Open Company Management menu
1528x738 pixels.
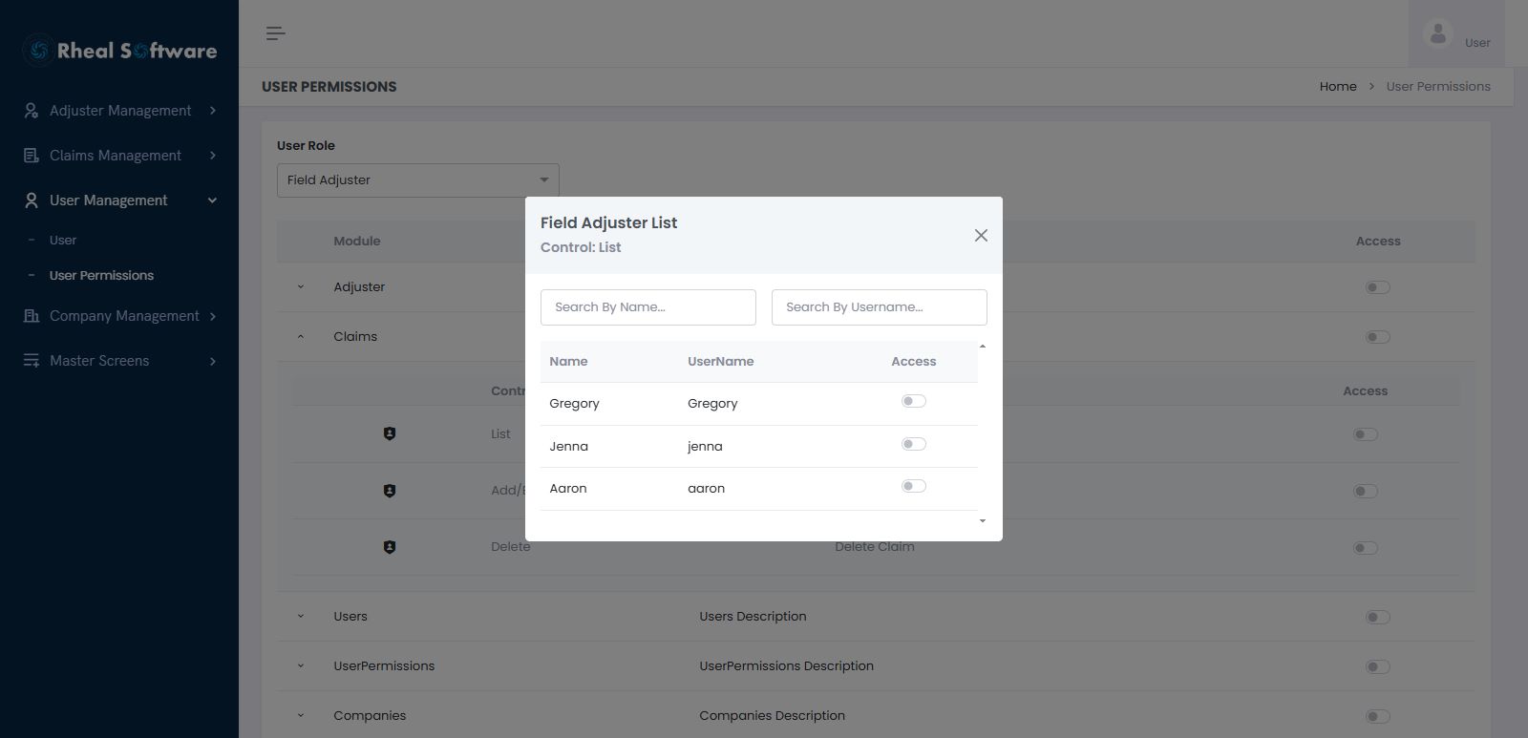tap(119, 316)
